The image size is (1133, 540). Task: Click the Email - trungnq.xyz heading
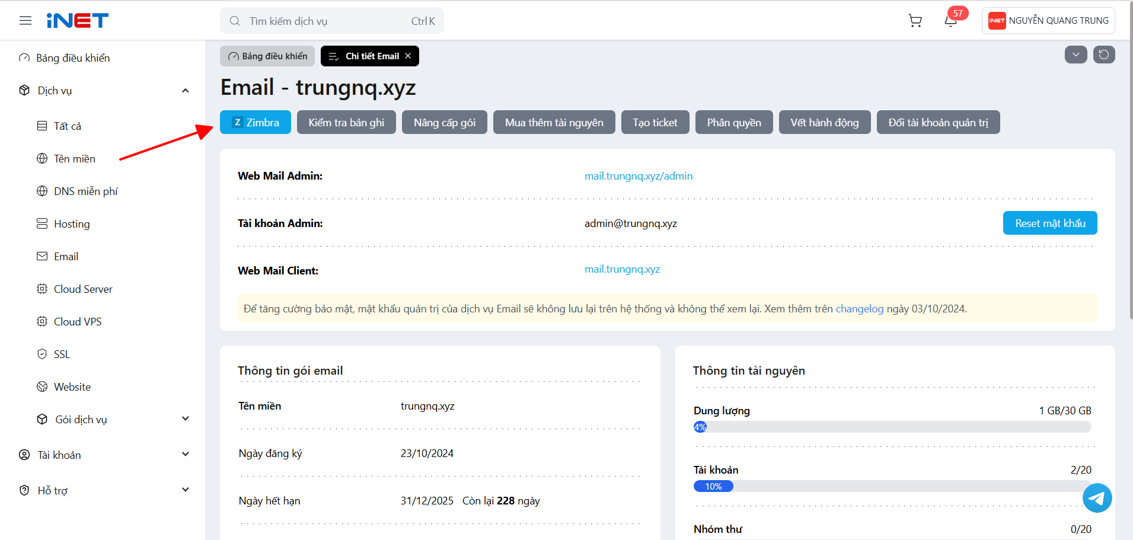point(318,88)
